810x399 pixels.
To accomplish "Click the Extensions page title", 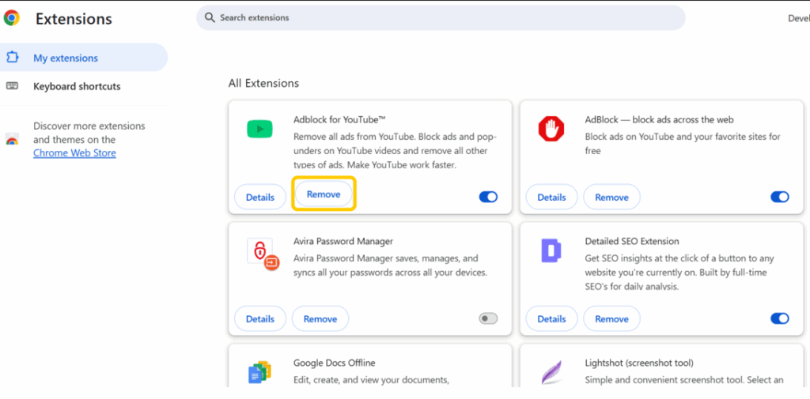I will click(x=74, y=19).
